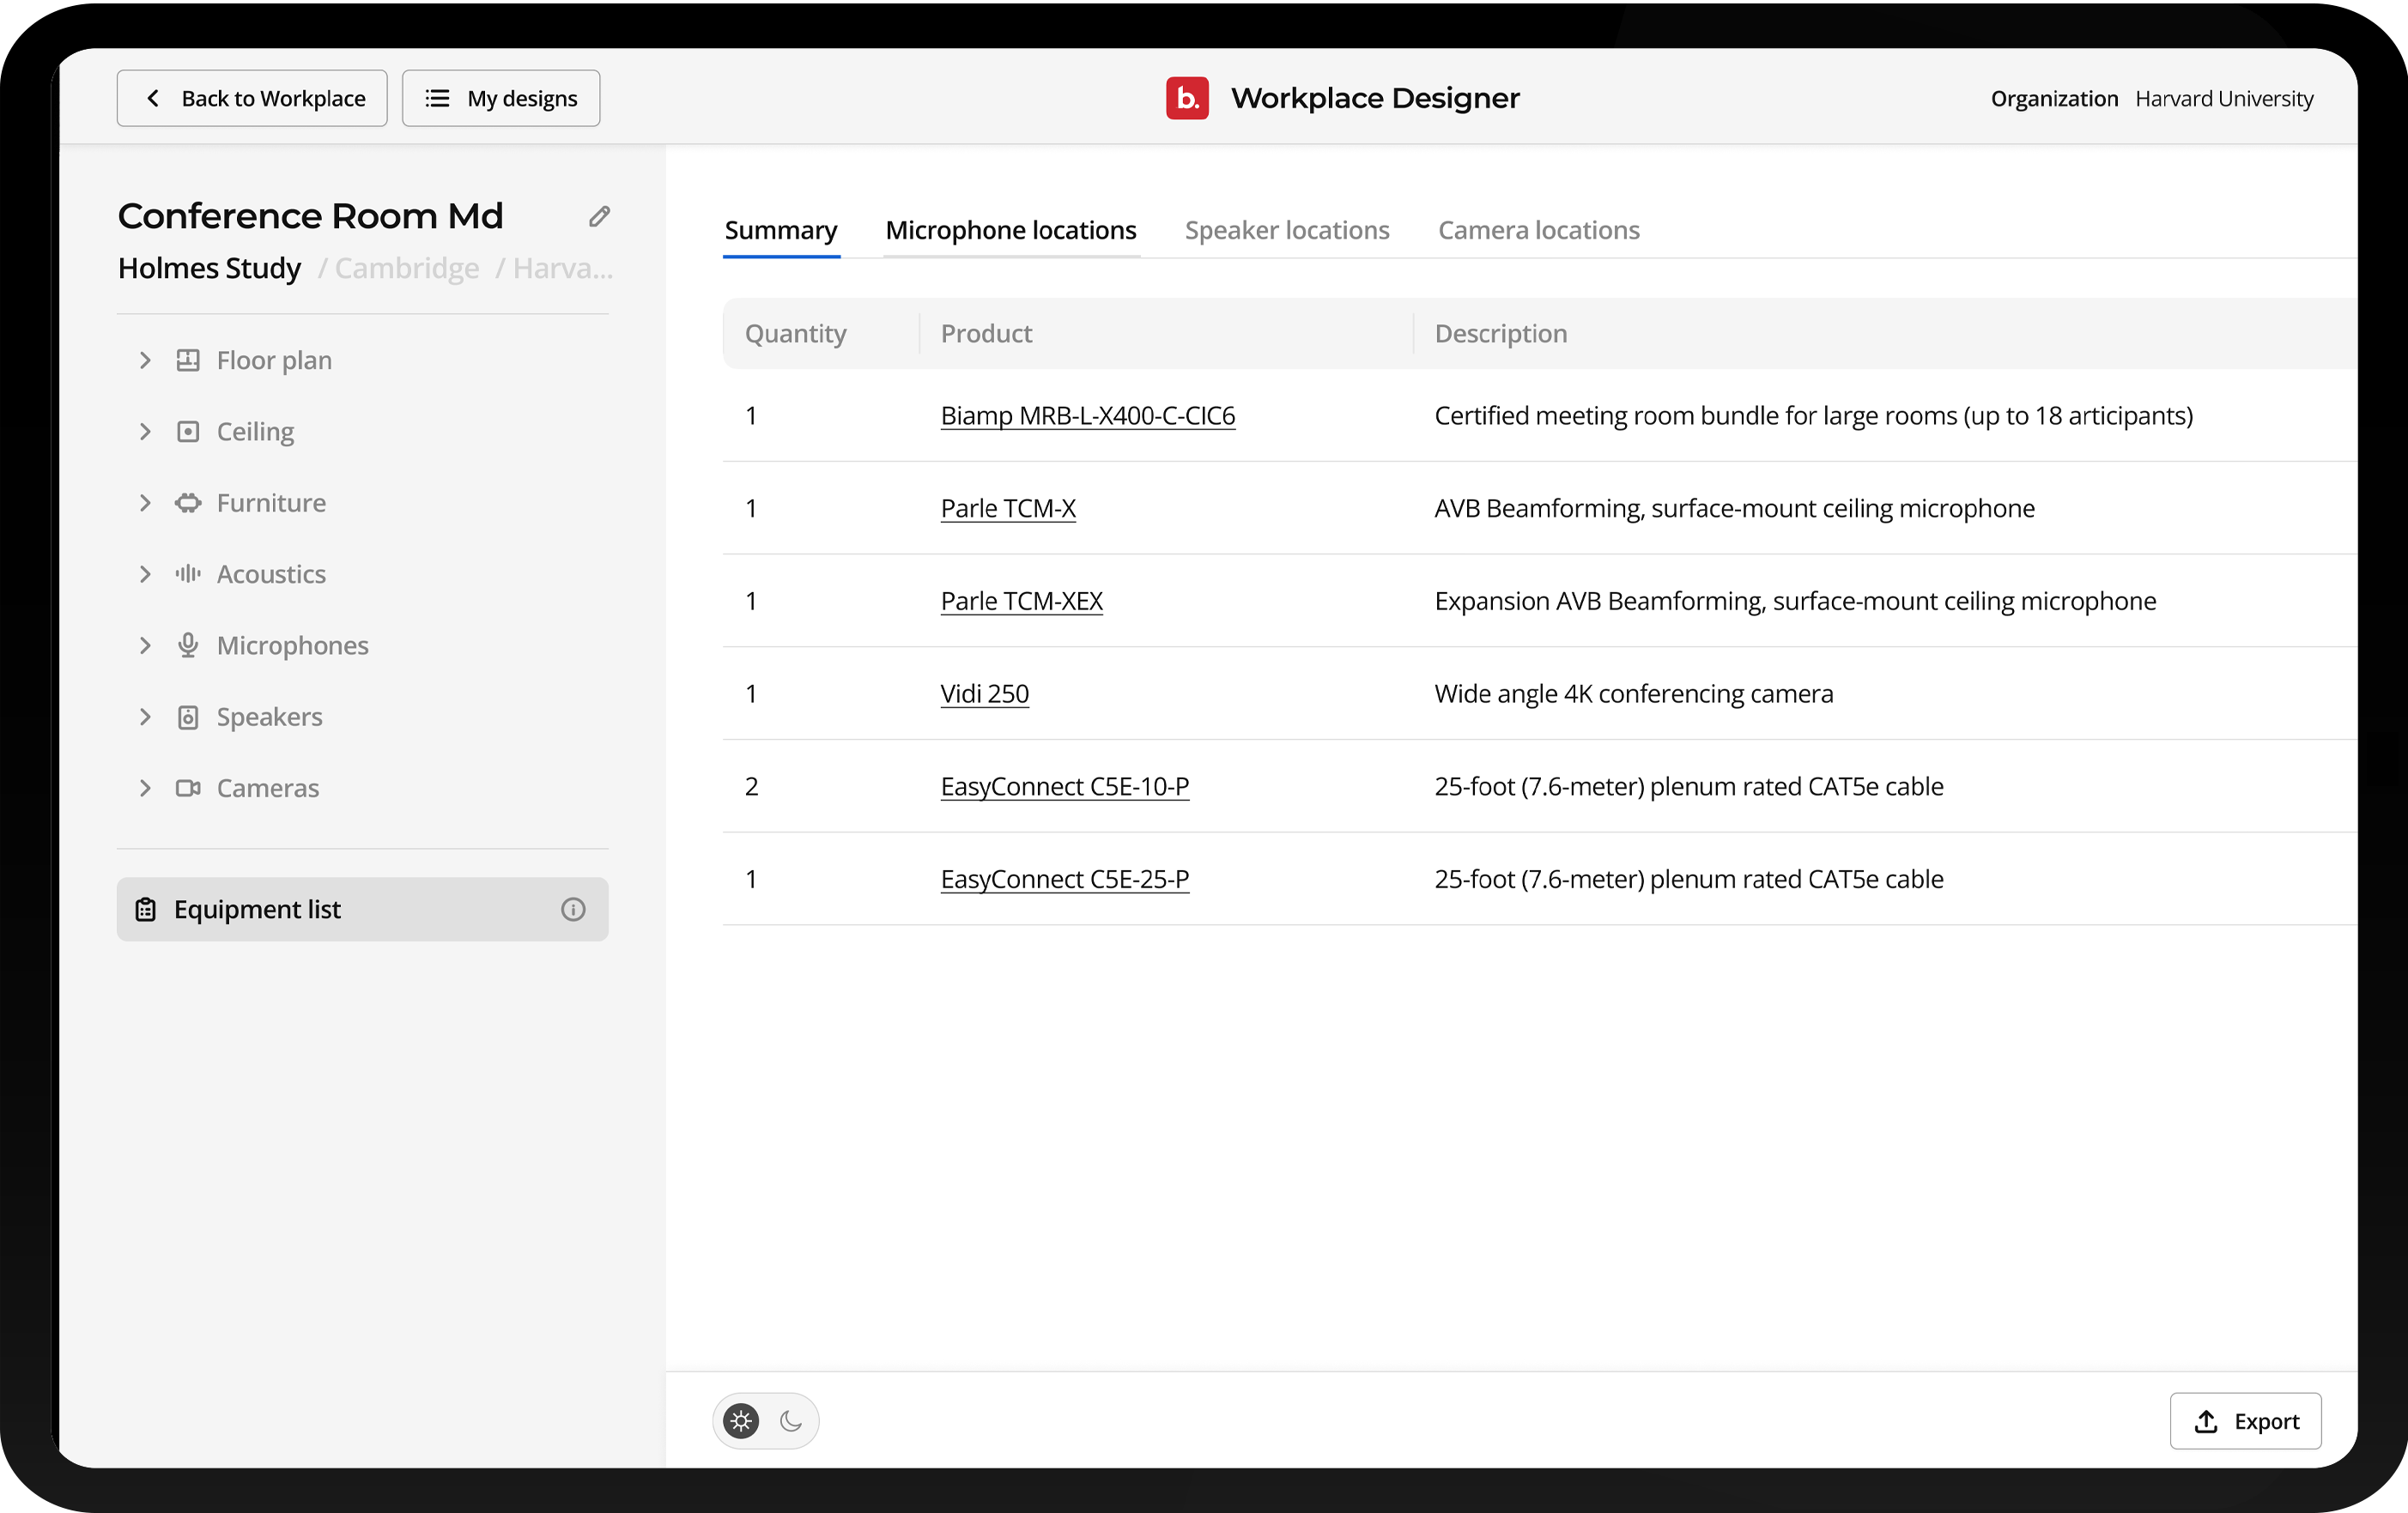Click the Equipment list clipboard icon
2408x1513 pixels.
[x=146, y=909]
